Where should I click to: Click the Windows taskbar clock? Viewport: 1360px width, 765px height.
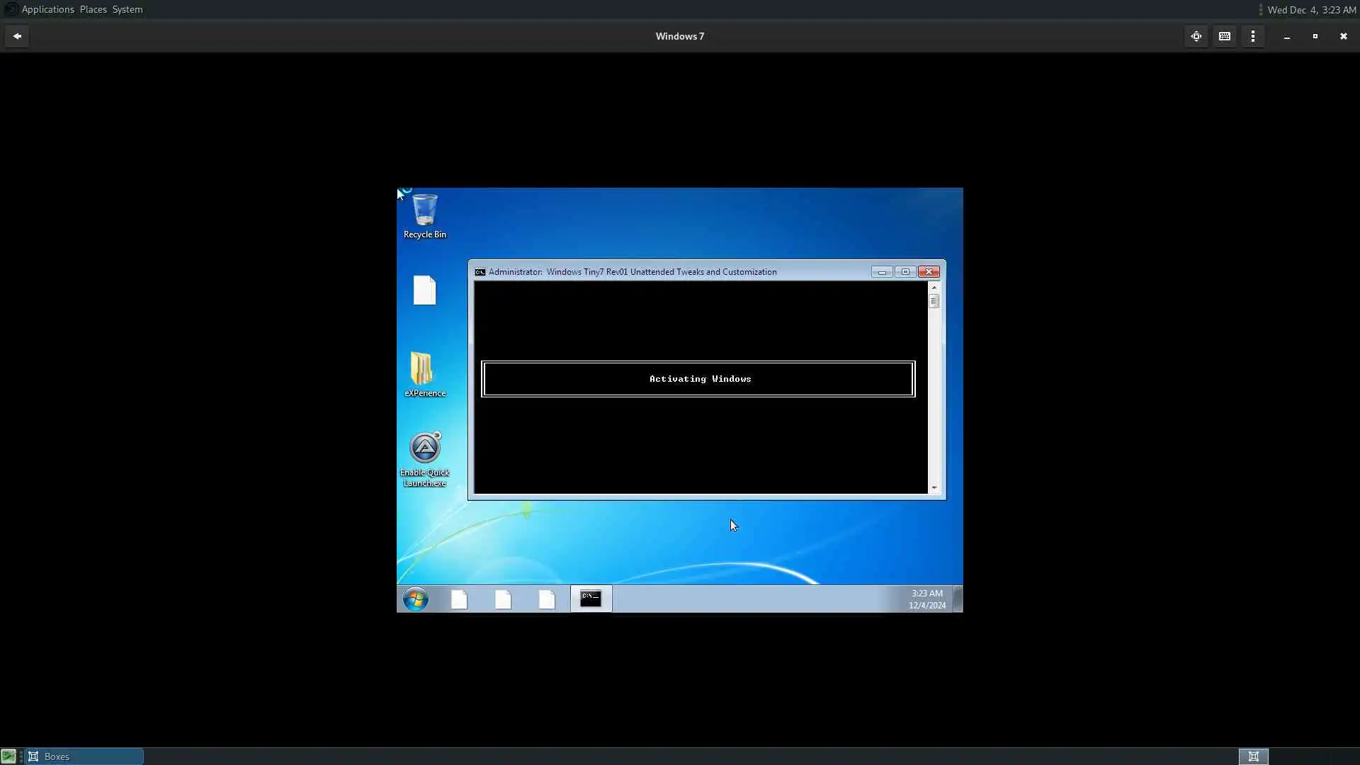(x=926, y=599)
